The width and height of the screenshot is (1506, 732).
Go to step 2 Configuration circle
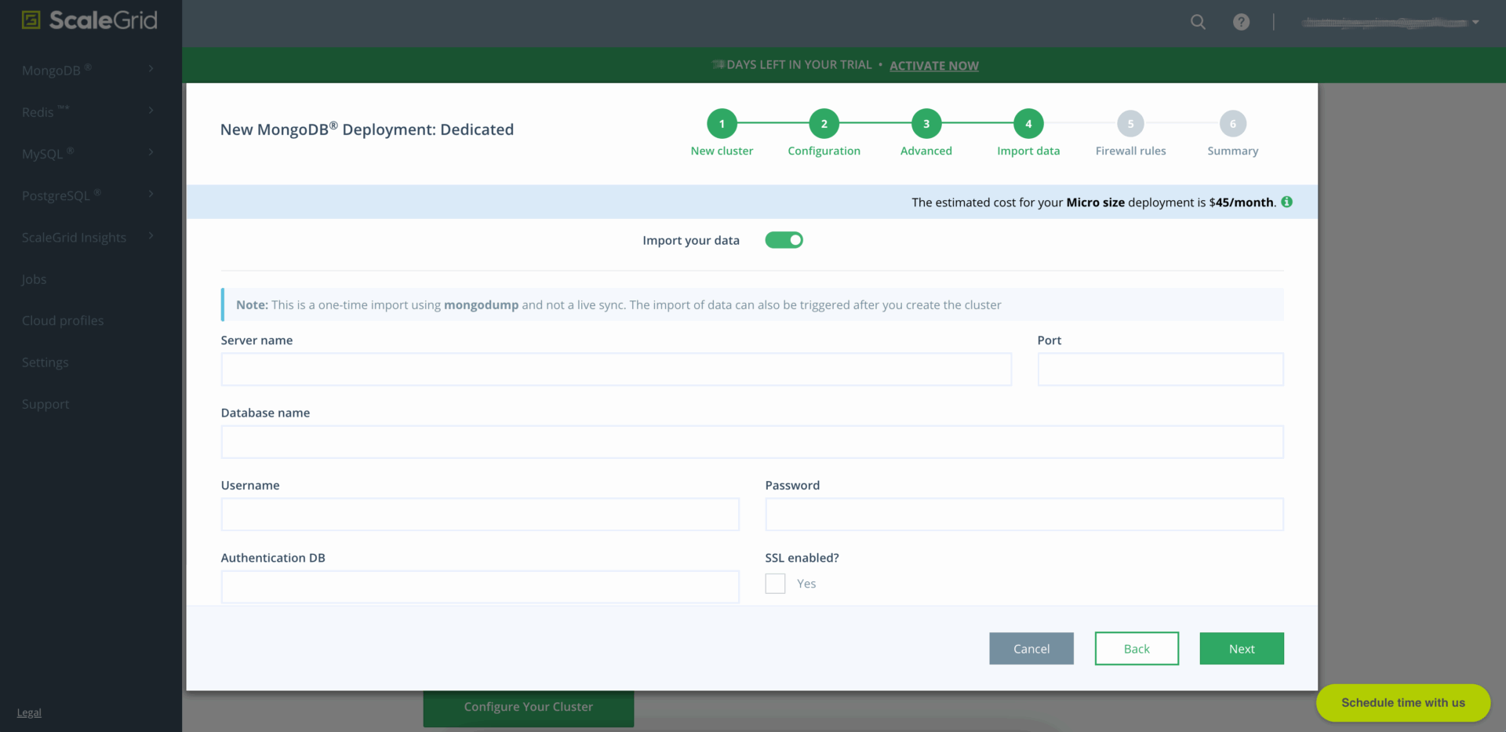(x=824, y=124)
